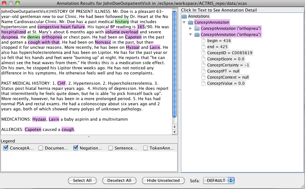Click the highlighted 'hospitalized' annotation
This screenshot has height=189, width=305.
tap(13, 32)
